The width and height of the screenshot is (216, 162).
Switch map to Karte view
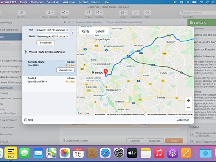pyautogui.click(x=85, y=31)
